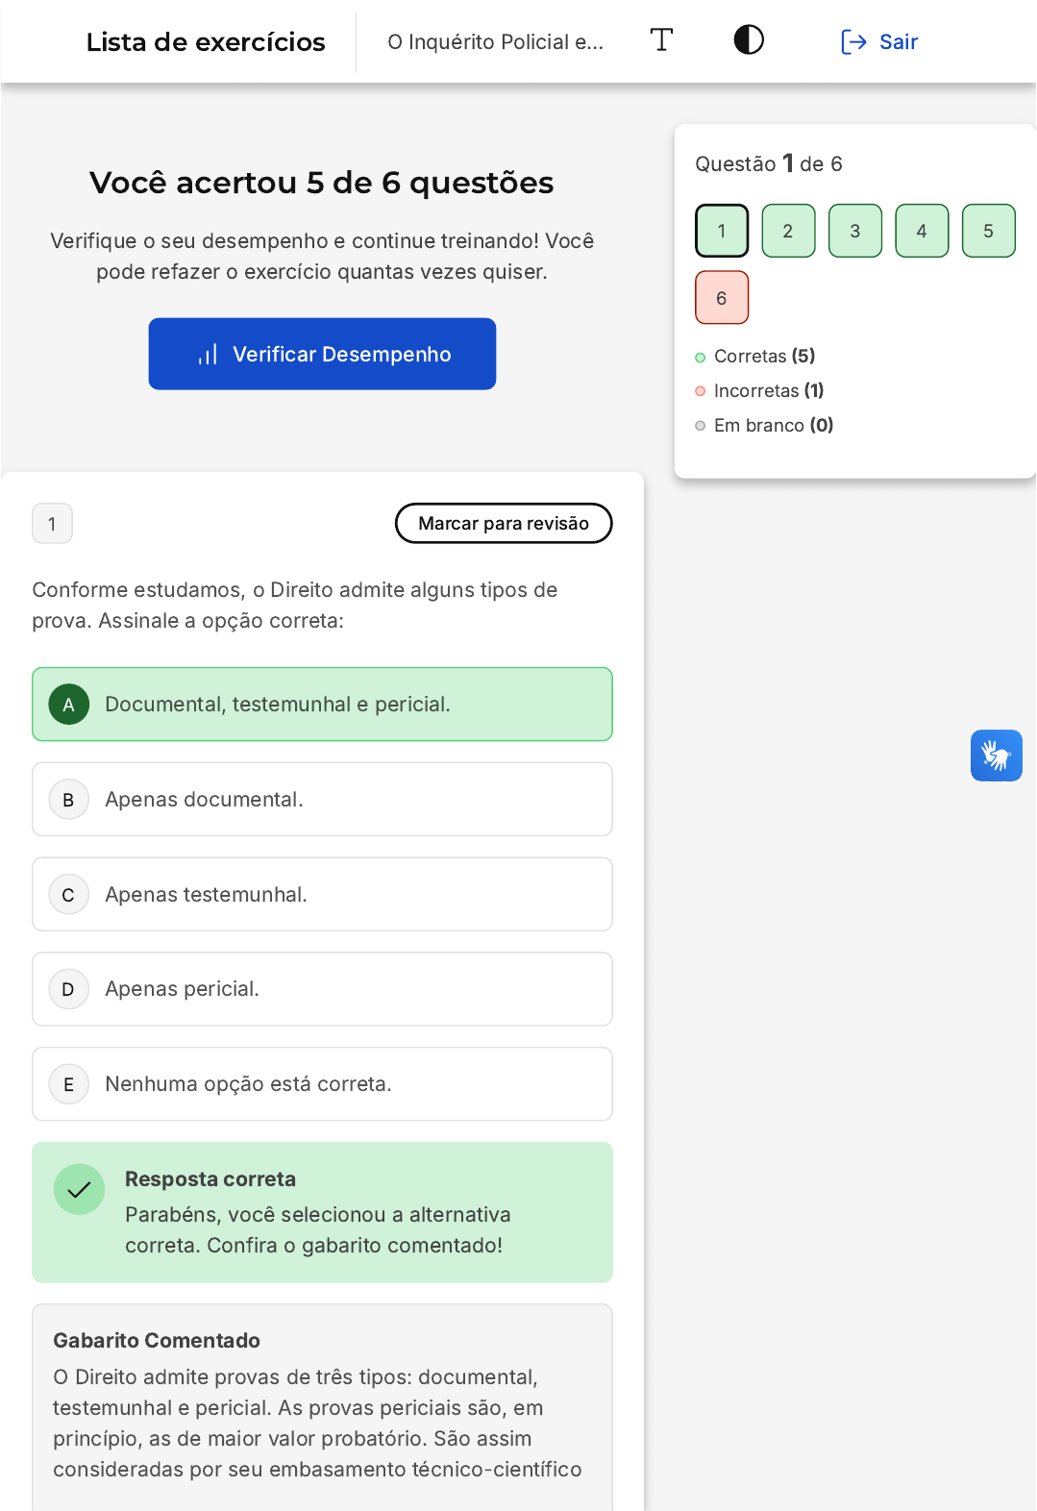Click the O Inquérito Policial lesson title
The width and height of the screenshot is (1037, 1511).
coord(495,42)
